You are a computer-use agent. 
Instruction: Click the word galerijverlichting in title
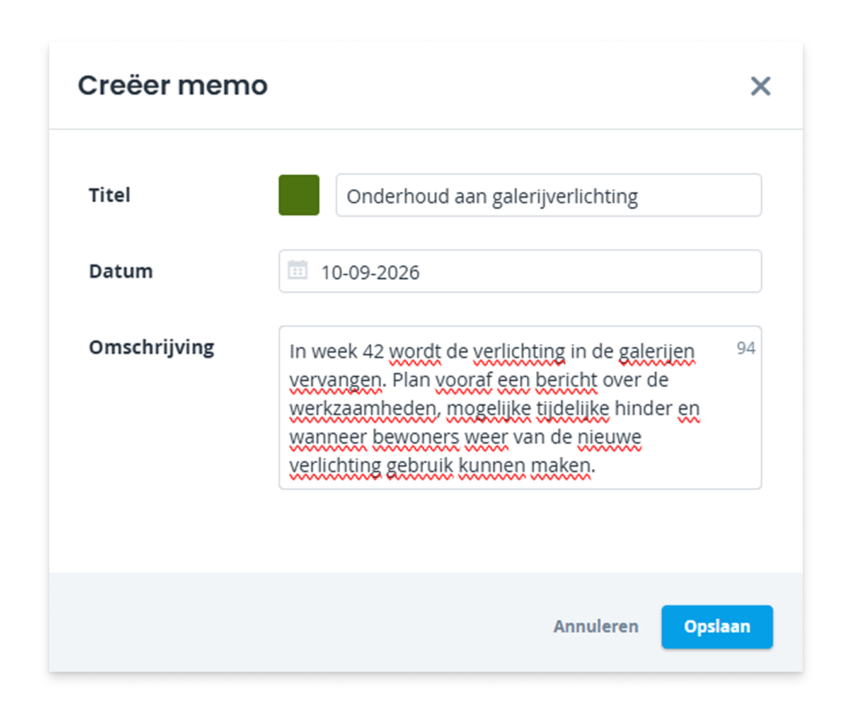[565, 197]
